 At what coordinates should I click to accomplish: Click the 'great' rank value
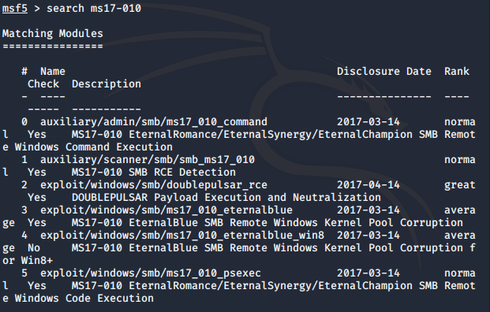460,185
